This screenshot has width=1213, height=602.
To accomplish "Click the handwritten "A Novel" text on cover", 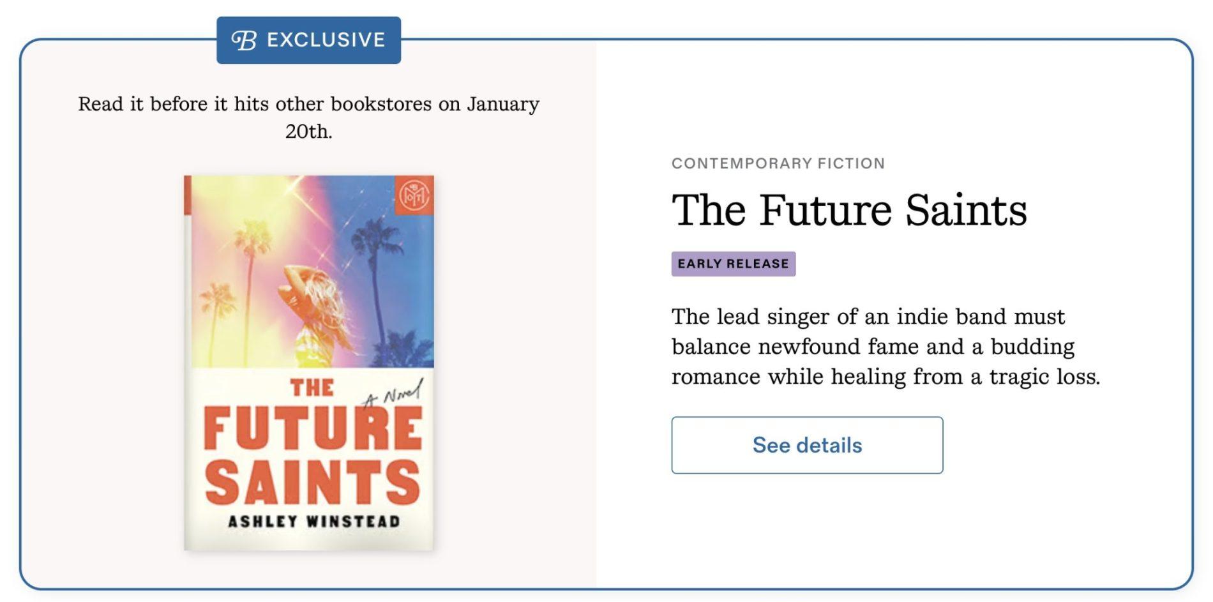I will click(393, 394).
